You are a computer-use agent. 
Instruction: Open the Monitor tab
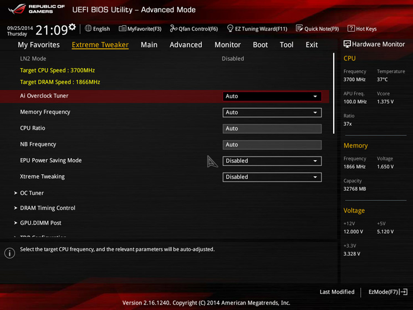pyautogui.click(x=228, y=45)
